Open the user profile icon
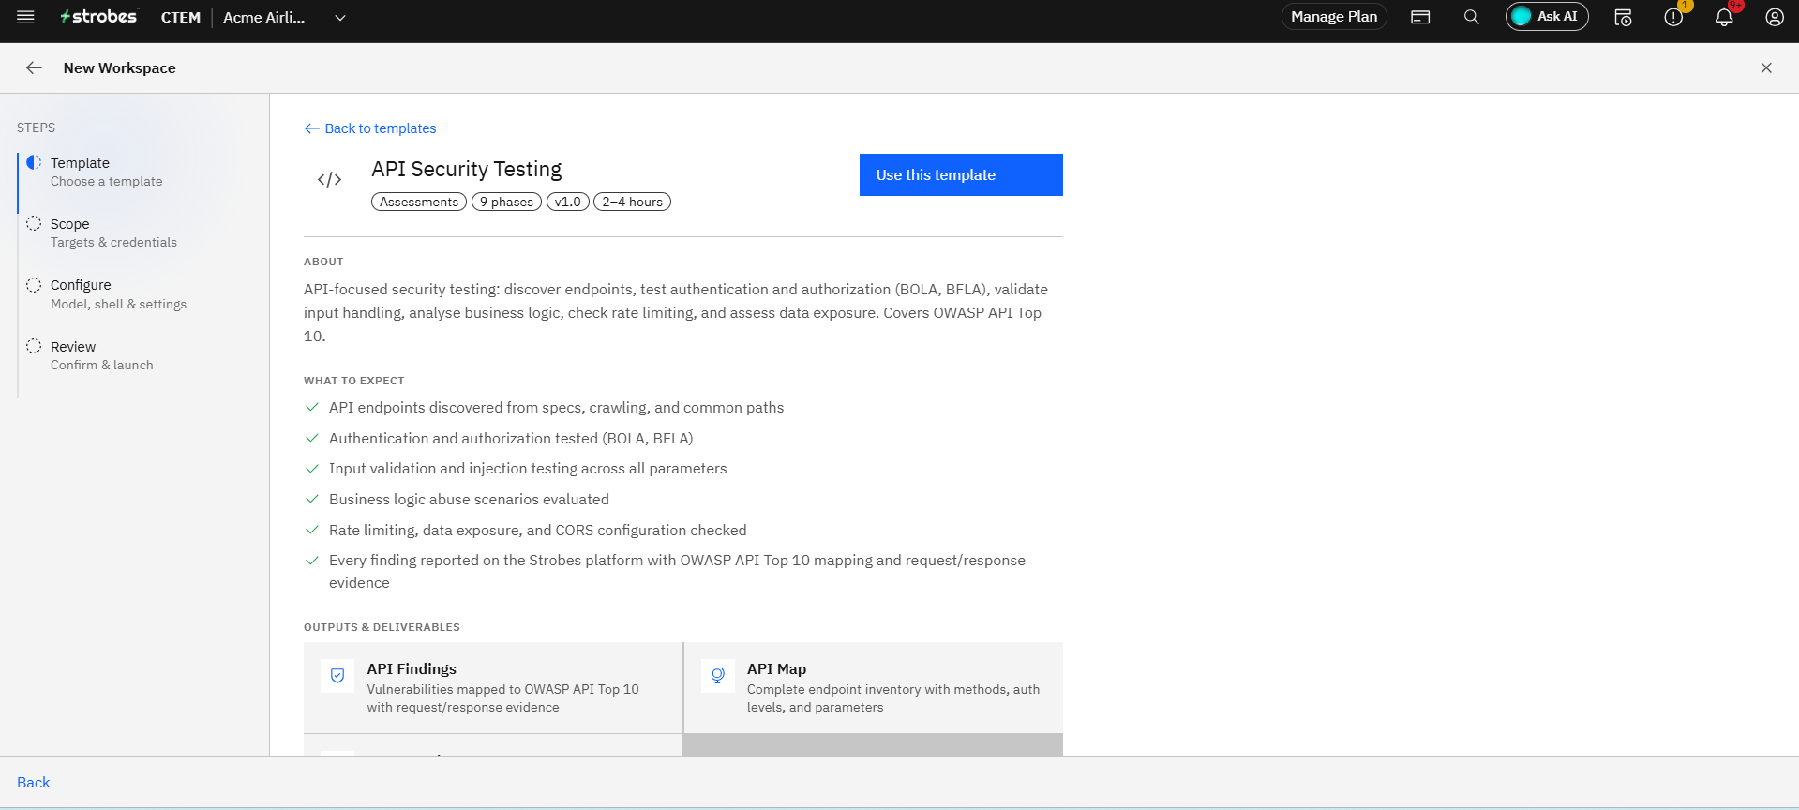The image size is (1799, 810). pyautogui.click(x=1775, y=17)
